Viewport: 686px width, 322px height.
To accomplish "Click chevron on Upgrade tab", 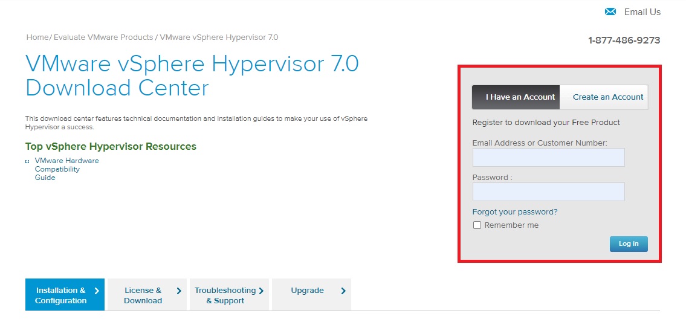I will pyautogui.click(x=343, y=291).
